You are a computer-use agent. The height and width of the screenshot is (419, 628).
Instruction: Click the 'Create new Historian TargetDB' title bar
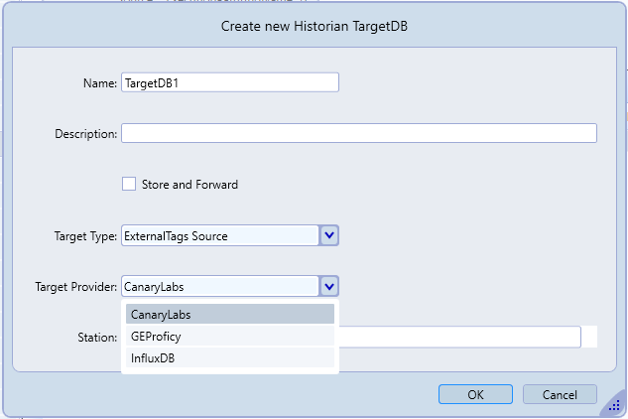pyautogui.click(x=314, y=27)
